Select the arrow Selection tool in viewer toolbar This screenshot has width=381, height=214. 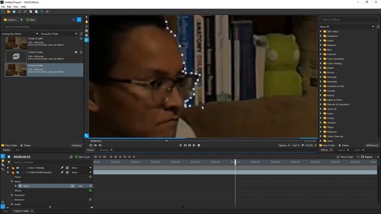[x=86, y=17]
